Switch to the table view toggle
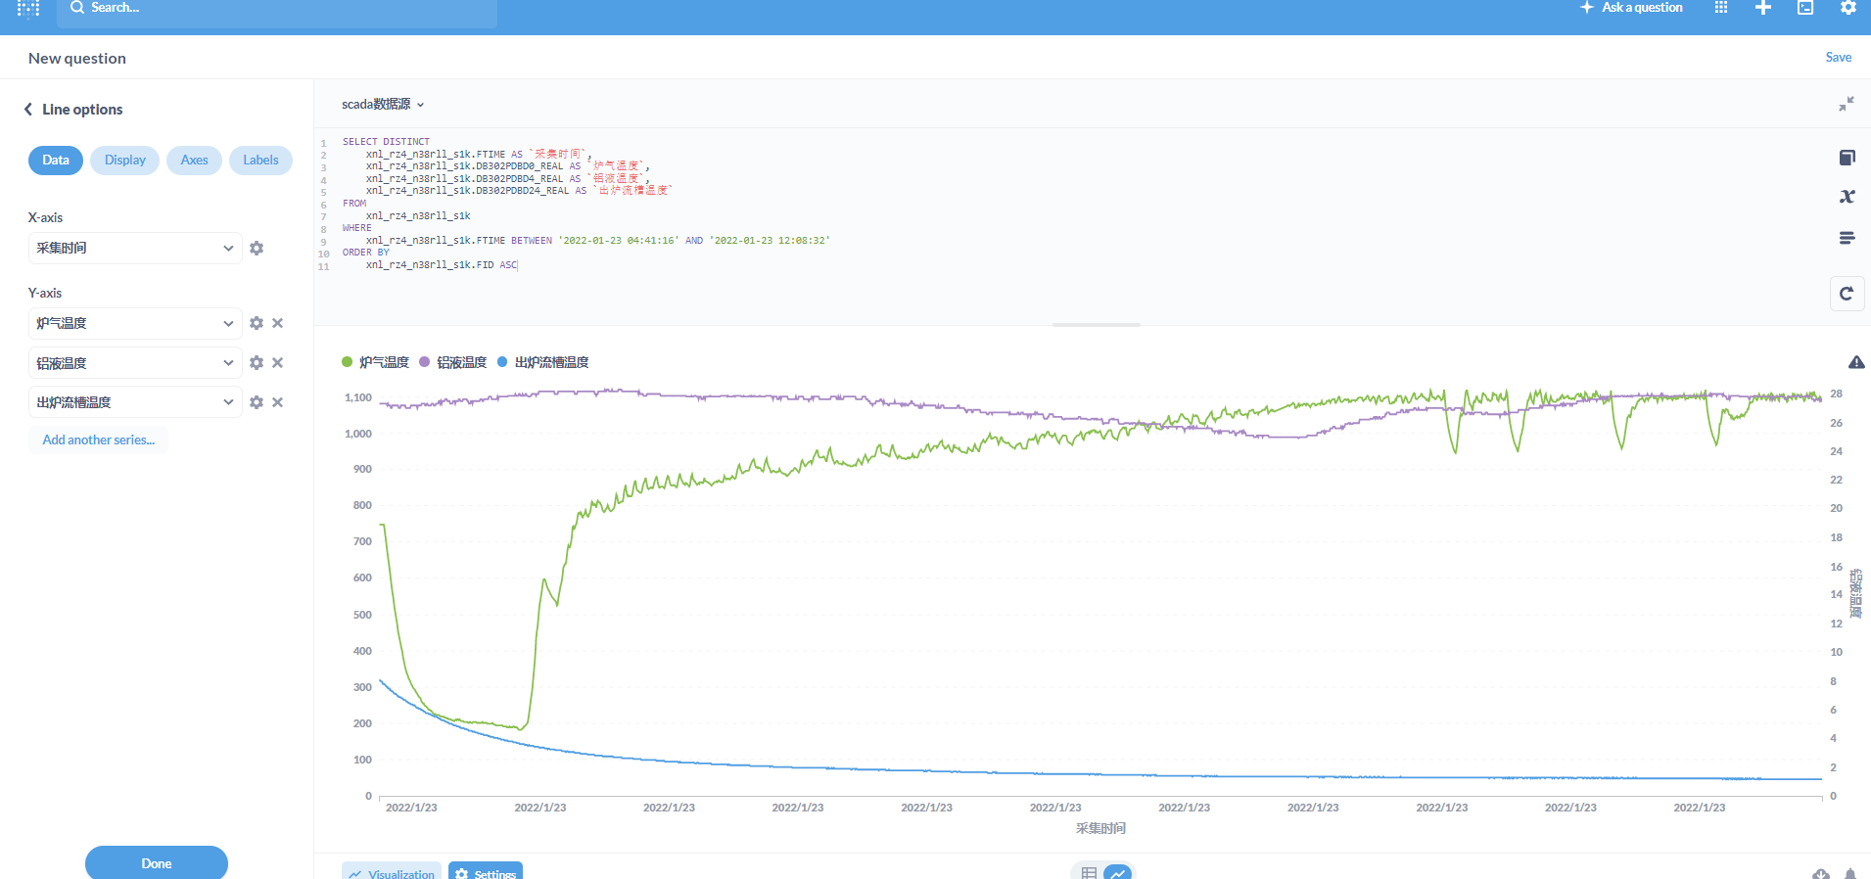Viewport: 1871px width, 879px height. pos(1089,872)
